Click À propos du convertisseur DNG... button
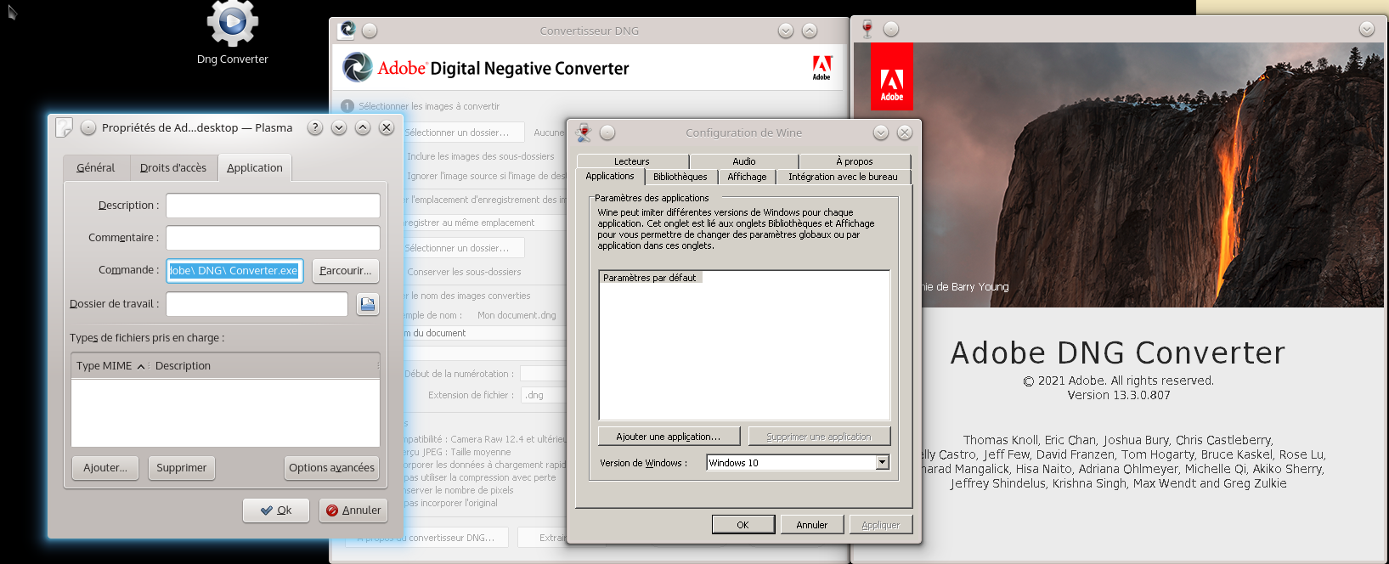This screenshot has width=1389, height=564. [426, 538]
